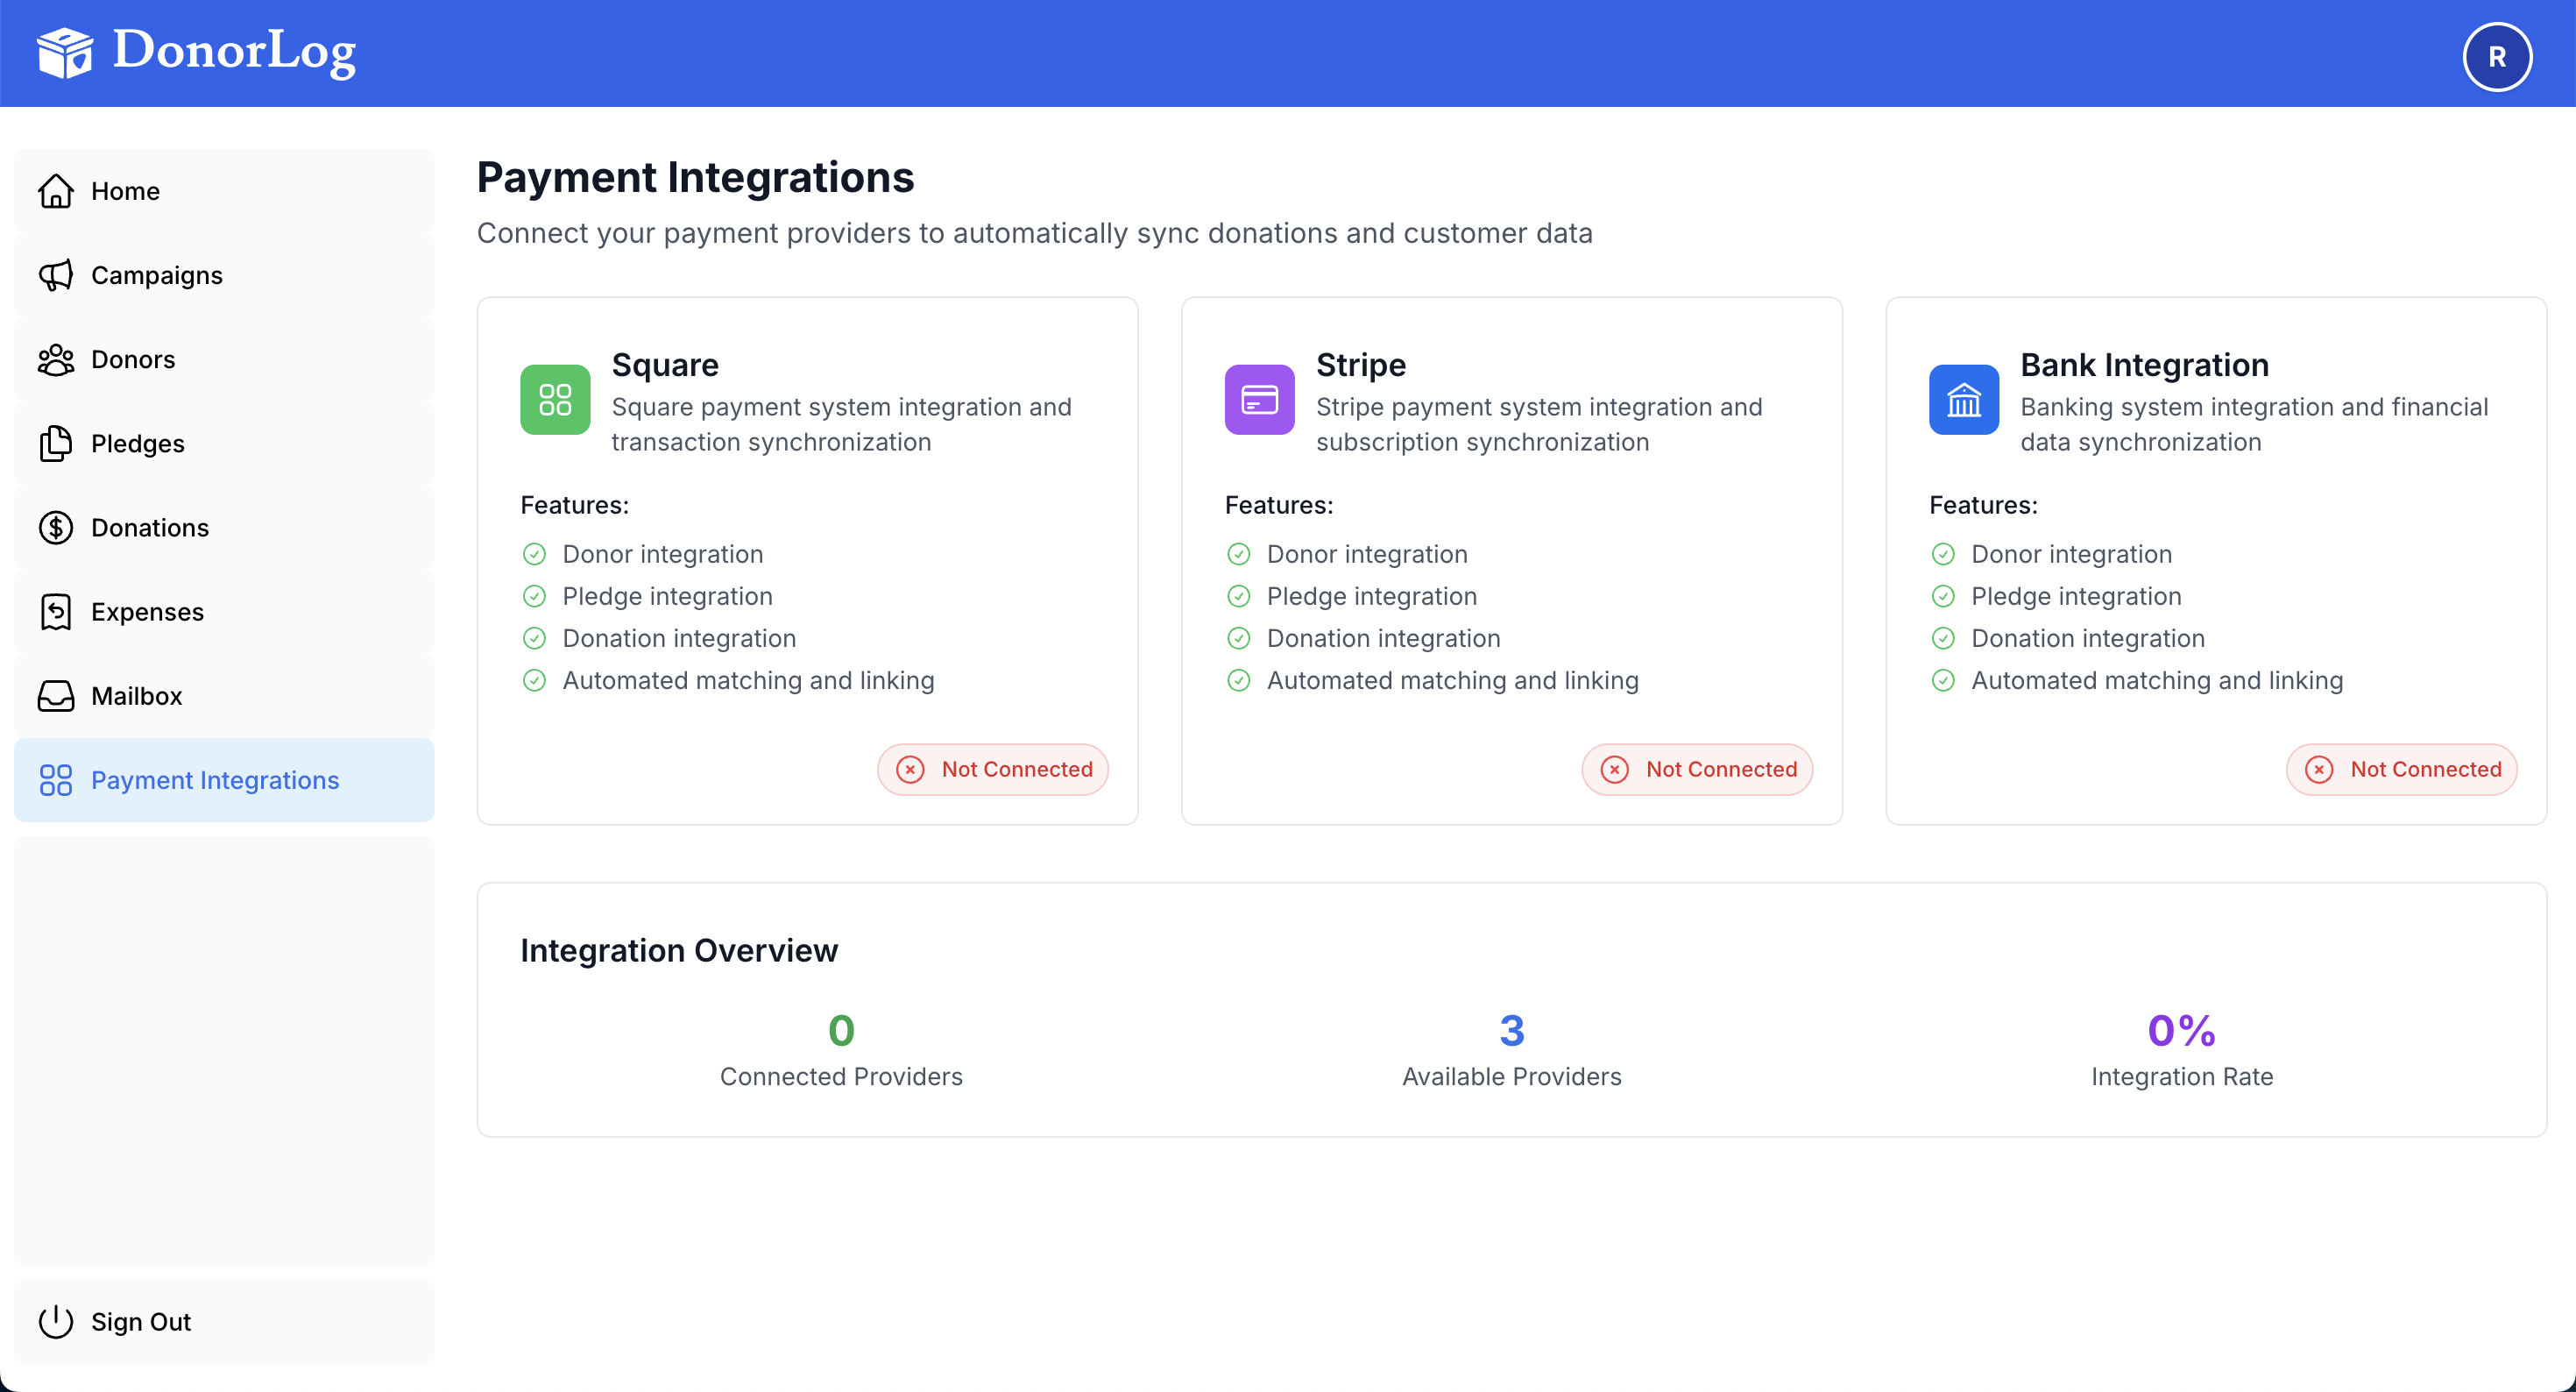The height and width of the screenshot is (1392, 2576).
Task: Click the 0% Integration Rate value
Action: click(x=2181, y=1030)
